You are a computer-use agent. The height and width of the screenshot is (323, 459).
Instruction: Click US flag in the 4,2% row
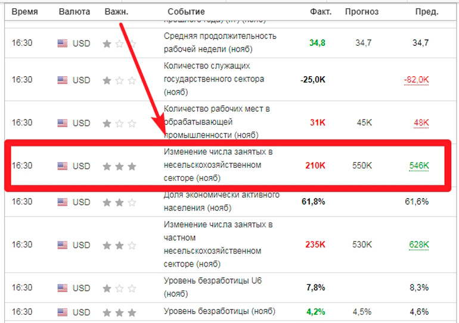point(63,312)
